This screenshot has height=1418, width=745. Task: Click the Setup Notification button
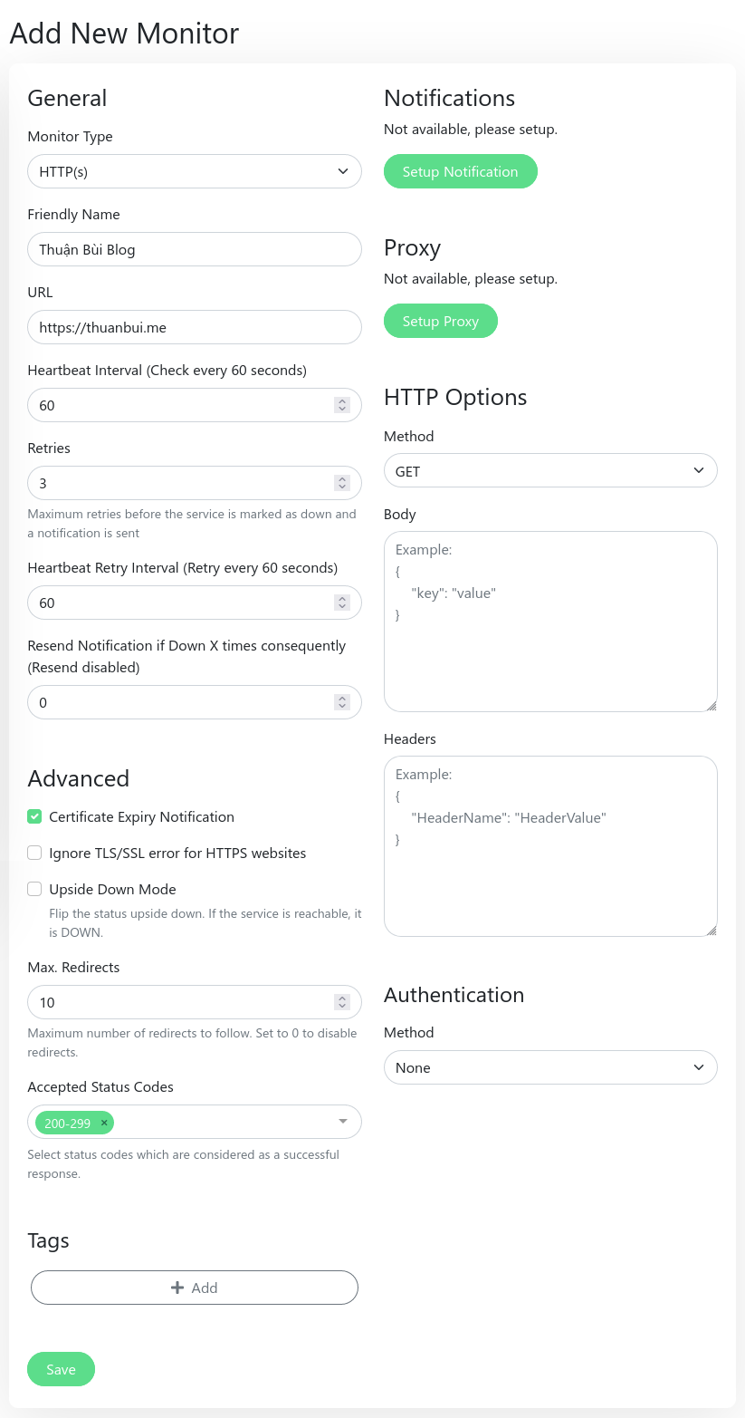pyautogui.click(x=460, y=171)
